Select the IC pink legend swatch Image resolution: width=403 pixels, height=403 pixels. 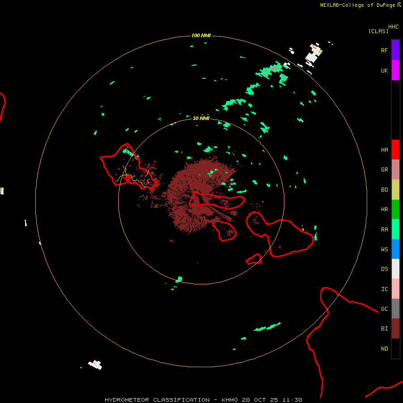click(395, 289)
